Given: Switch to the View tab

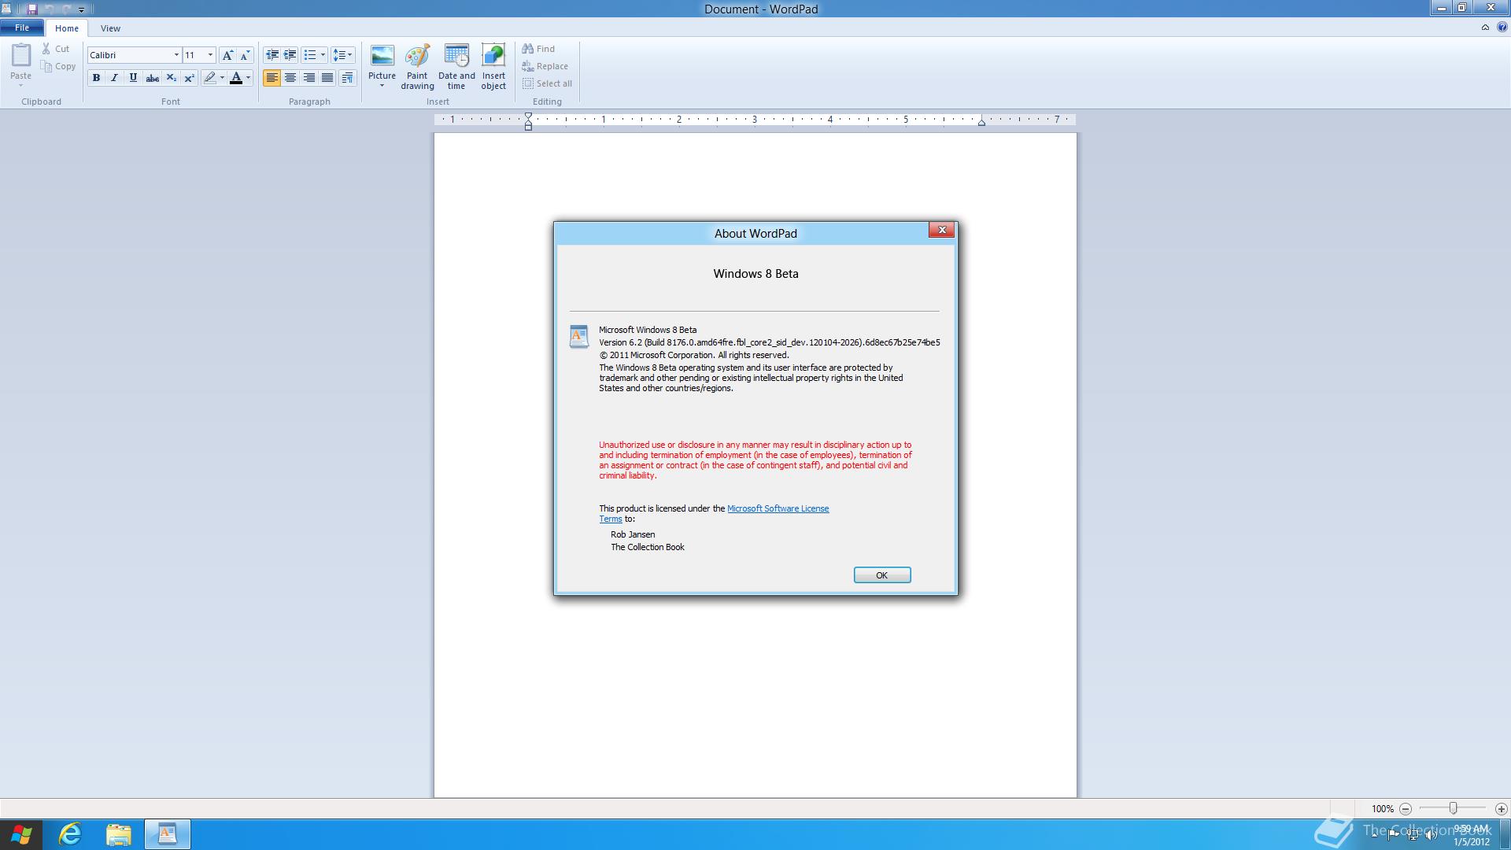Looking at the screenshot, I should coord(110,28).
